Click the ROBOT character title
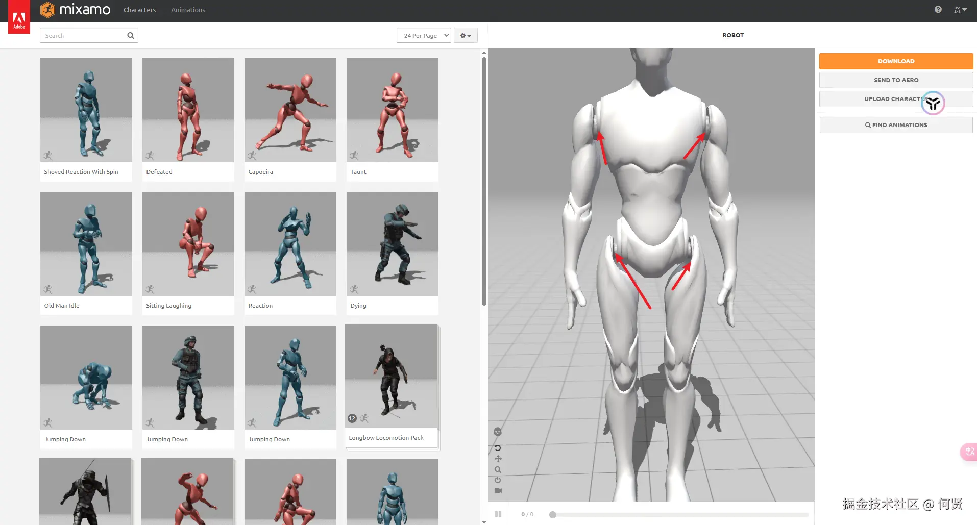 coord(733,35)
